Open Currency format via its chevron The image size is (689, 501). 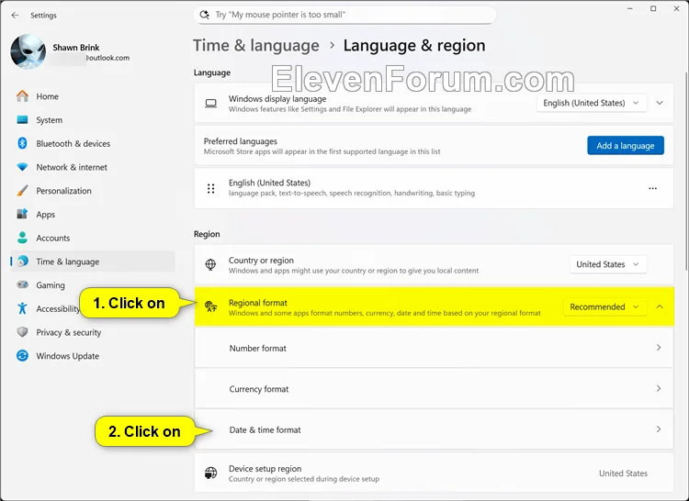tap(659, 388)
